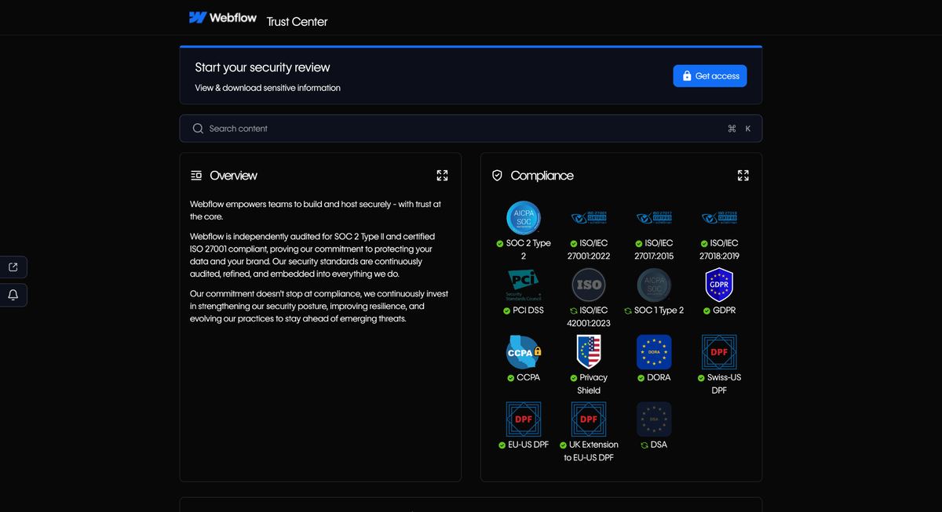Open the DSA badge icon
This screenshot has width=942, height=512.
click(x=654, y=419)
